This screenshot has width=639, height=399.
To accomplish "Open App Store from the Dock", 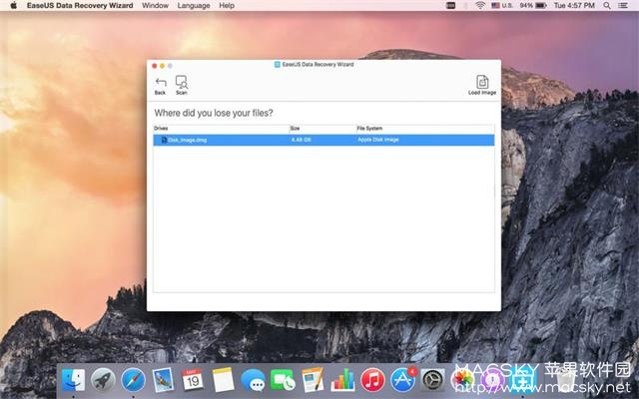I will click(402, 380).
